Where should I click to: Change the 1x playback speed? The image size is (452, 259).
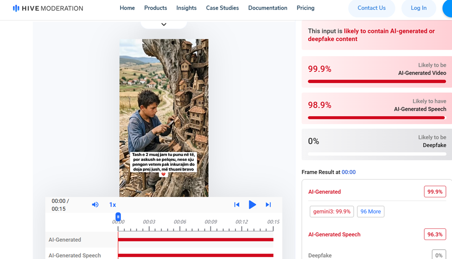(112, 205)
